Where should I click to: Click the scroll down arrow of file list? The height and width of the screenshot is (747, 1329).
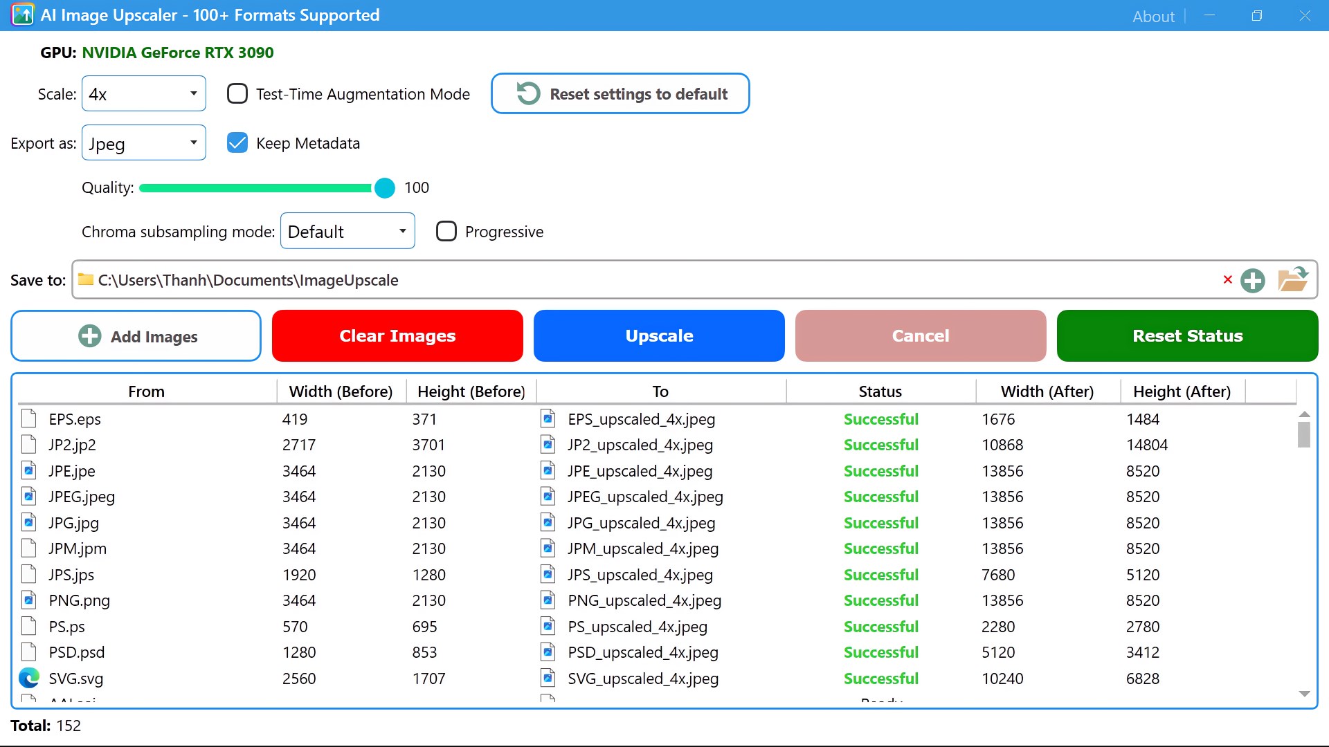(x=1304, y=693)
